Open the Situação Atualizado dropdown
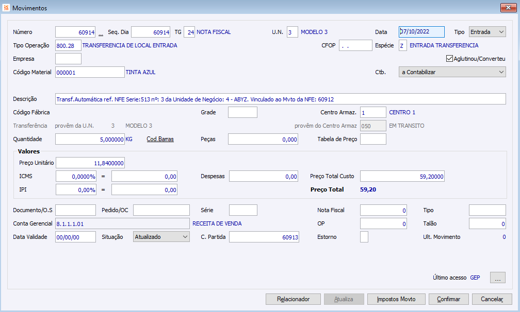 point(161,237)
